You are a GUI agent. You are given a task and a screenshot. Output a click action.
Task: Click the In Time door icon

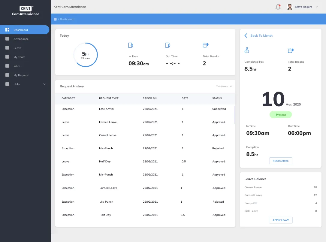[131, 45]
